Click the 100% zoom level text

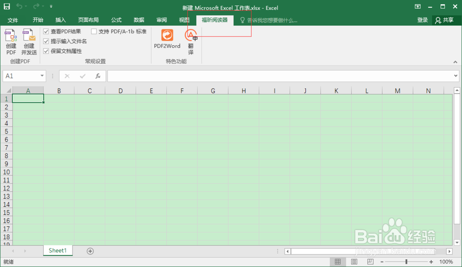pyautogui.click(x=446, y=262)
